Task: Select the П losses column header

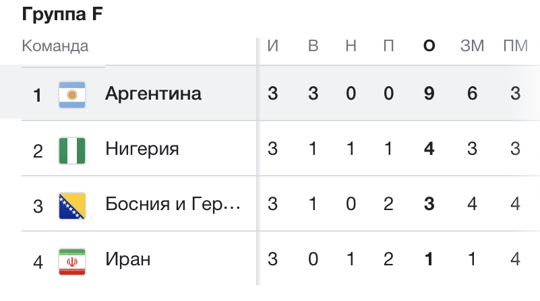Action: 388,45
